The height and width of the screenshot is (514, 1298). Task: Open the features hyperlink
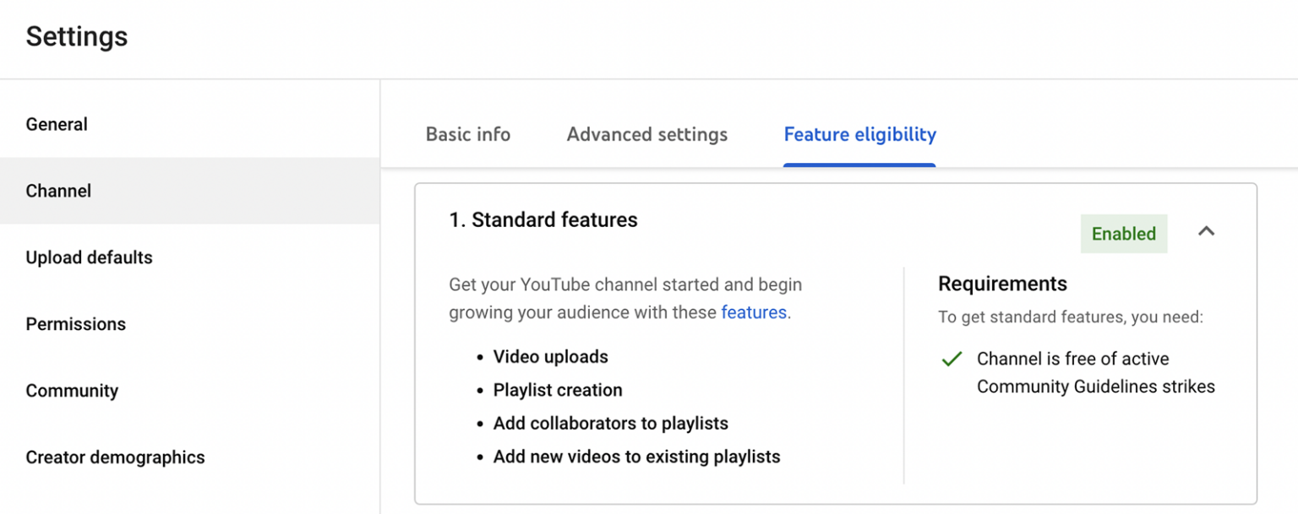(x=753, y=312)
